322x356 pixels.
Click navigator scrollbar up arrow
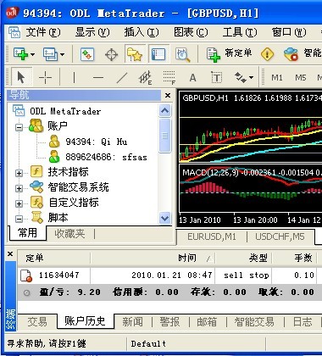pyautogui.click(x=164, y=111)
